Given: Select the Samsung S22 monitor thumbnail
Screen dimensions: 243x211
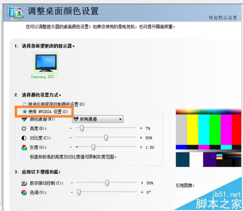Looking at the screenshot, I should [x=46, y=63].
